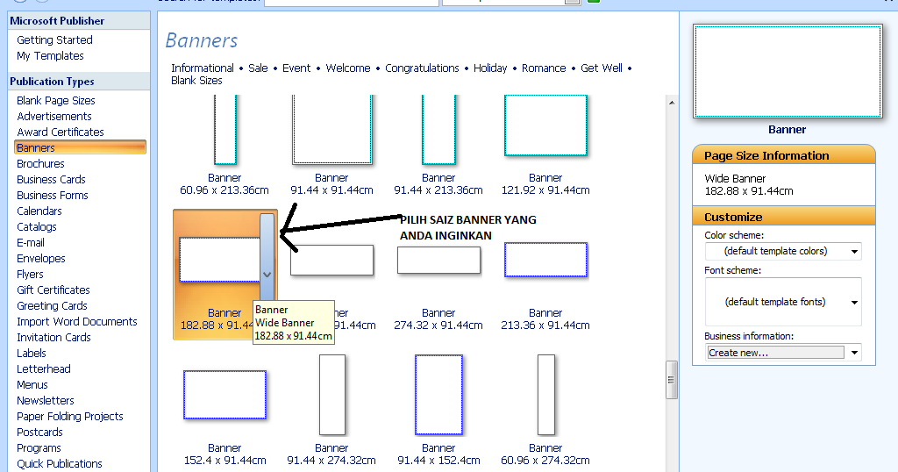Click the template list scrollbar thumb
Screen dimensions: 898x472
point(672,380)
